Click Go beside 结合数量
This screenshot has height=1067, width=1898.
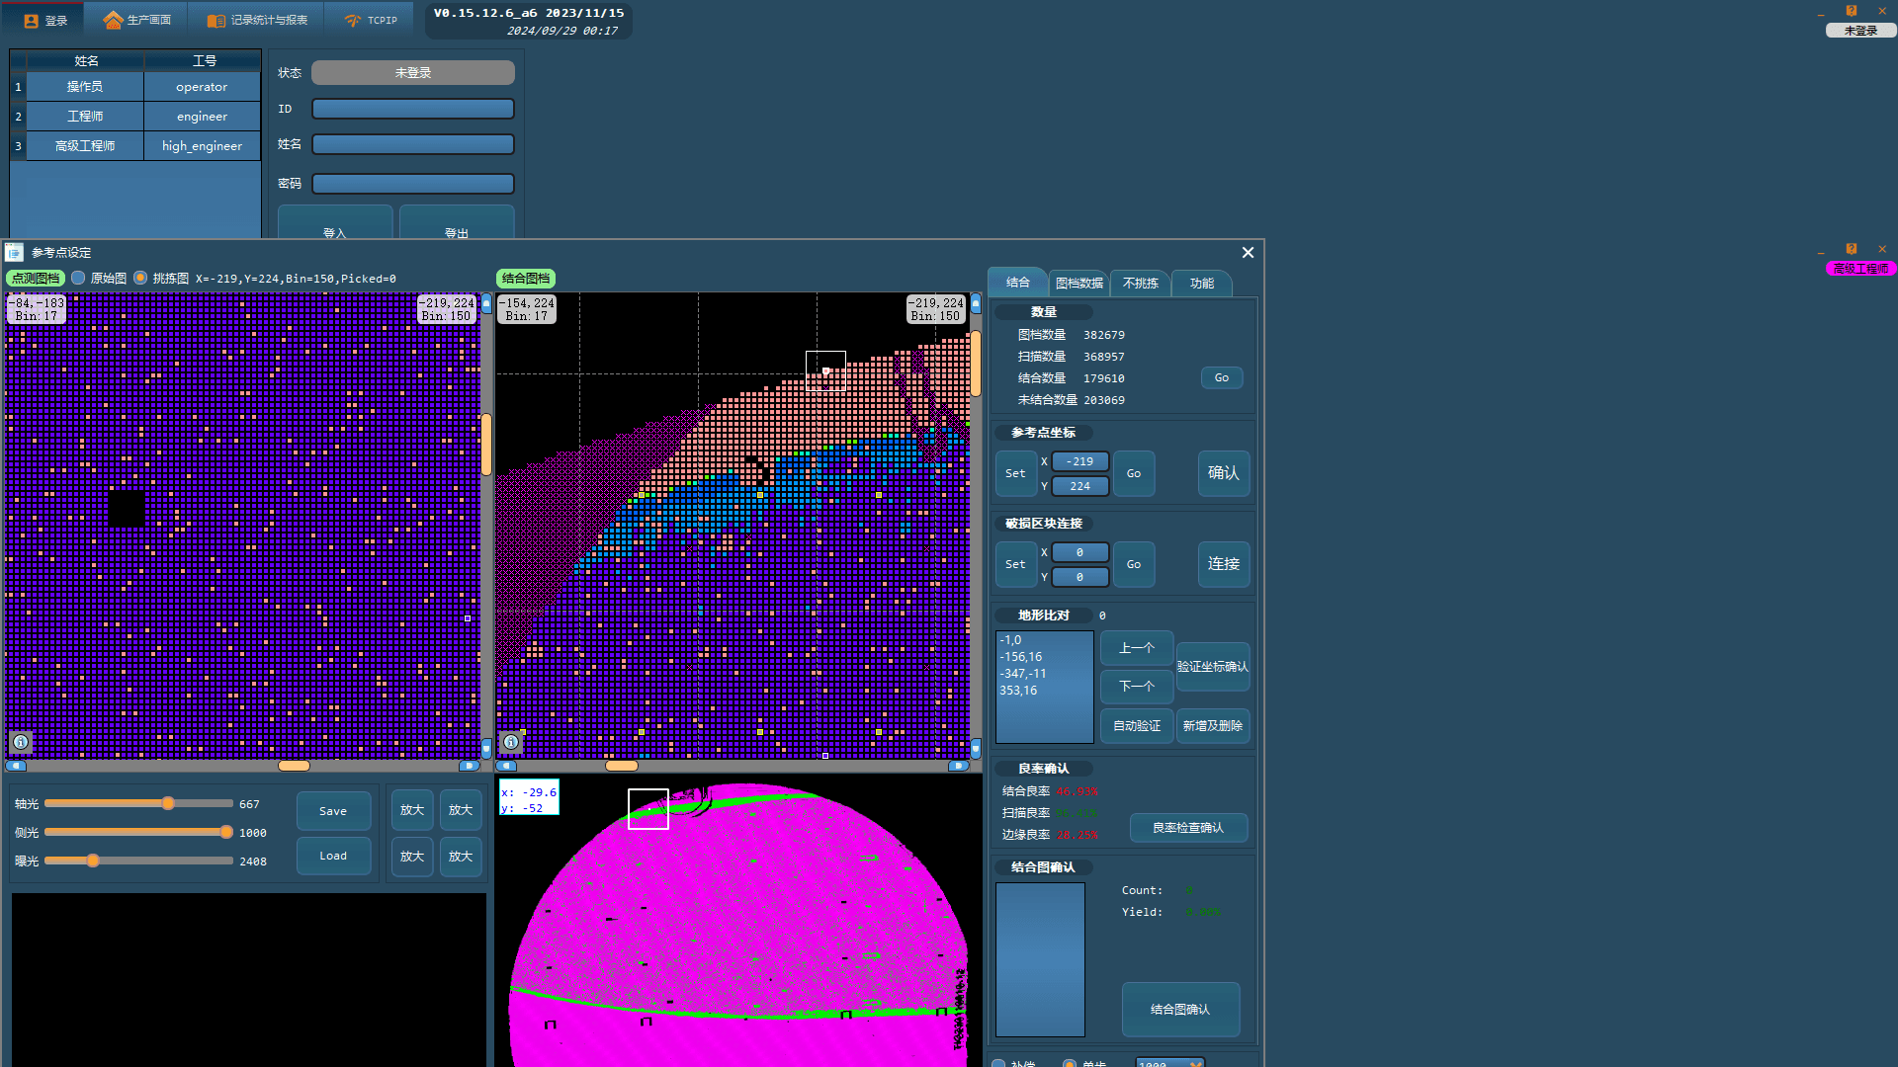[1222, 378]
